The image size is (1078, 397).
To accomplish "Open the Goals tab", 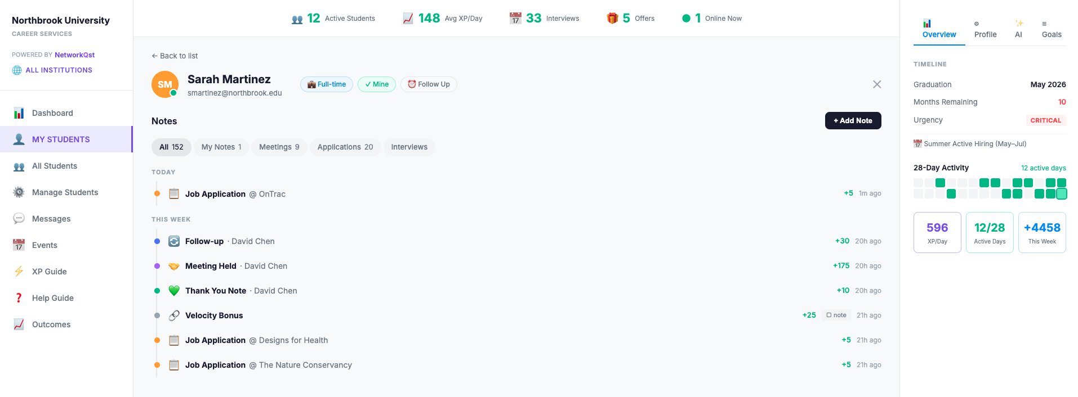I will [x=1052, y=29].
